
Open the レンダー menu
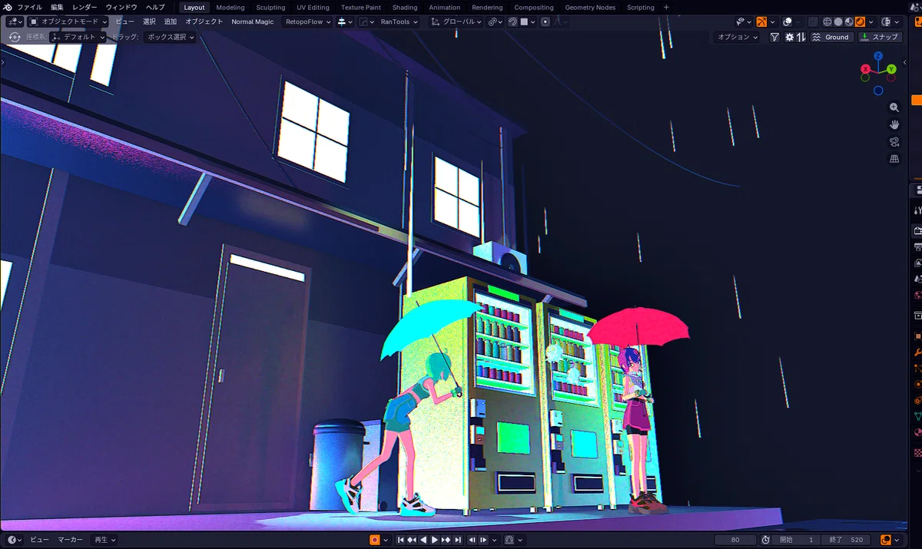[x=85, y=7]
